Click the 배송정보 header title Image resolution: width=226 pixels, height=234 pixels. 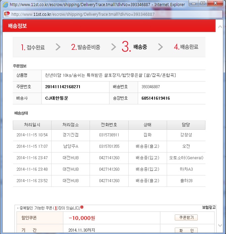click(x=18, y=26)
